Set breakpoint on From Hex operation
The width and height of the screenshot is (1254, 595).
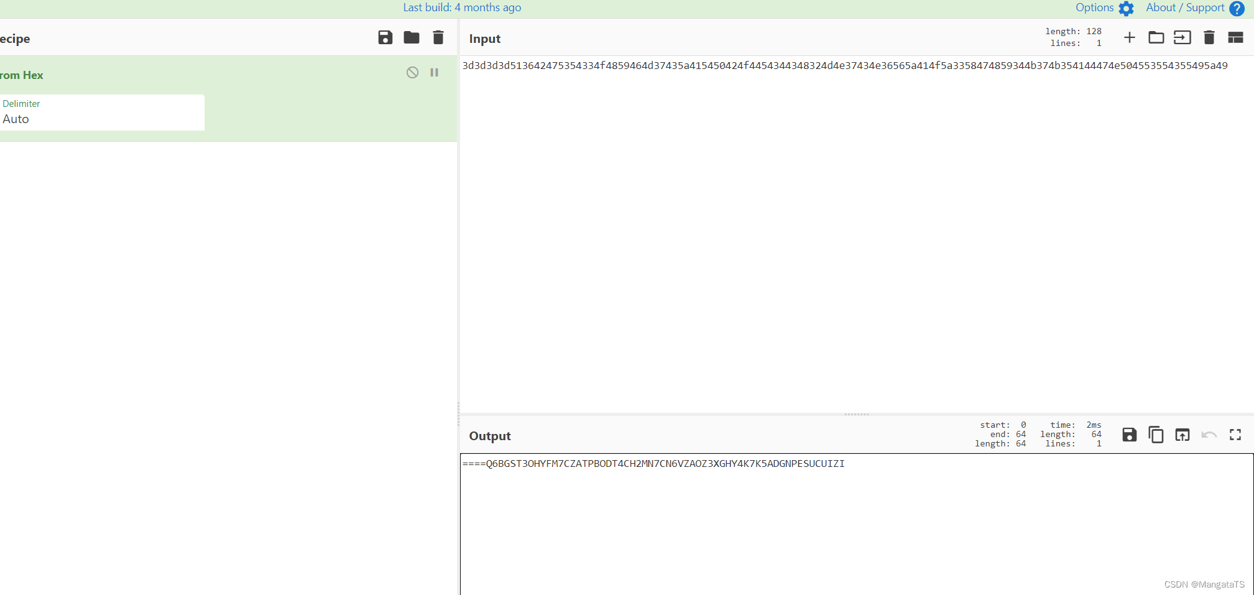point(435,73)
